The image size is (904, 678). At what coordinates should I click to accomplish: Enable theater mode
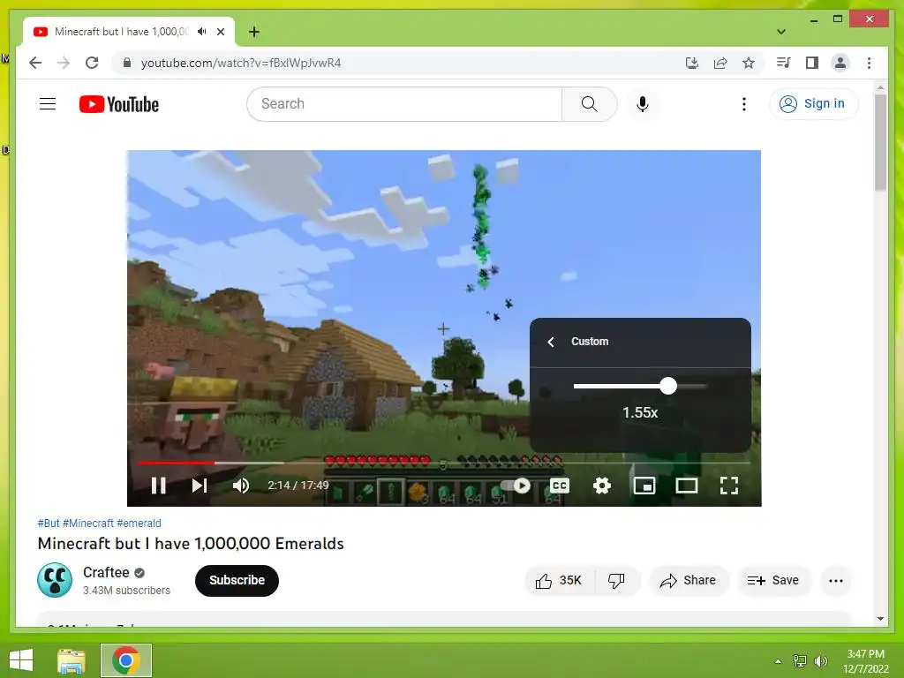[687, 486]
